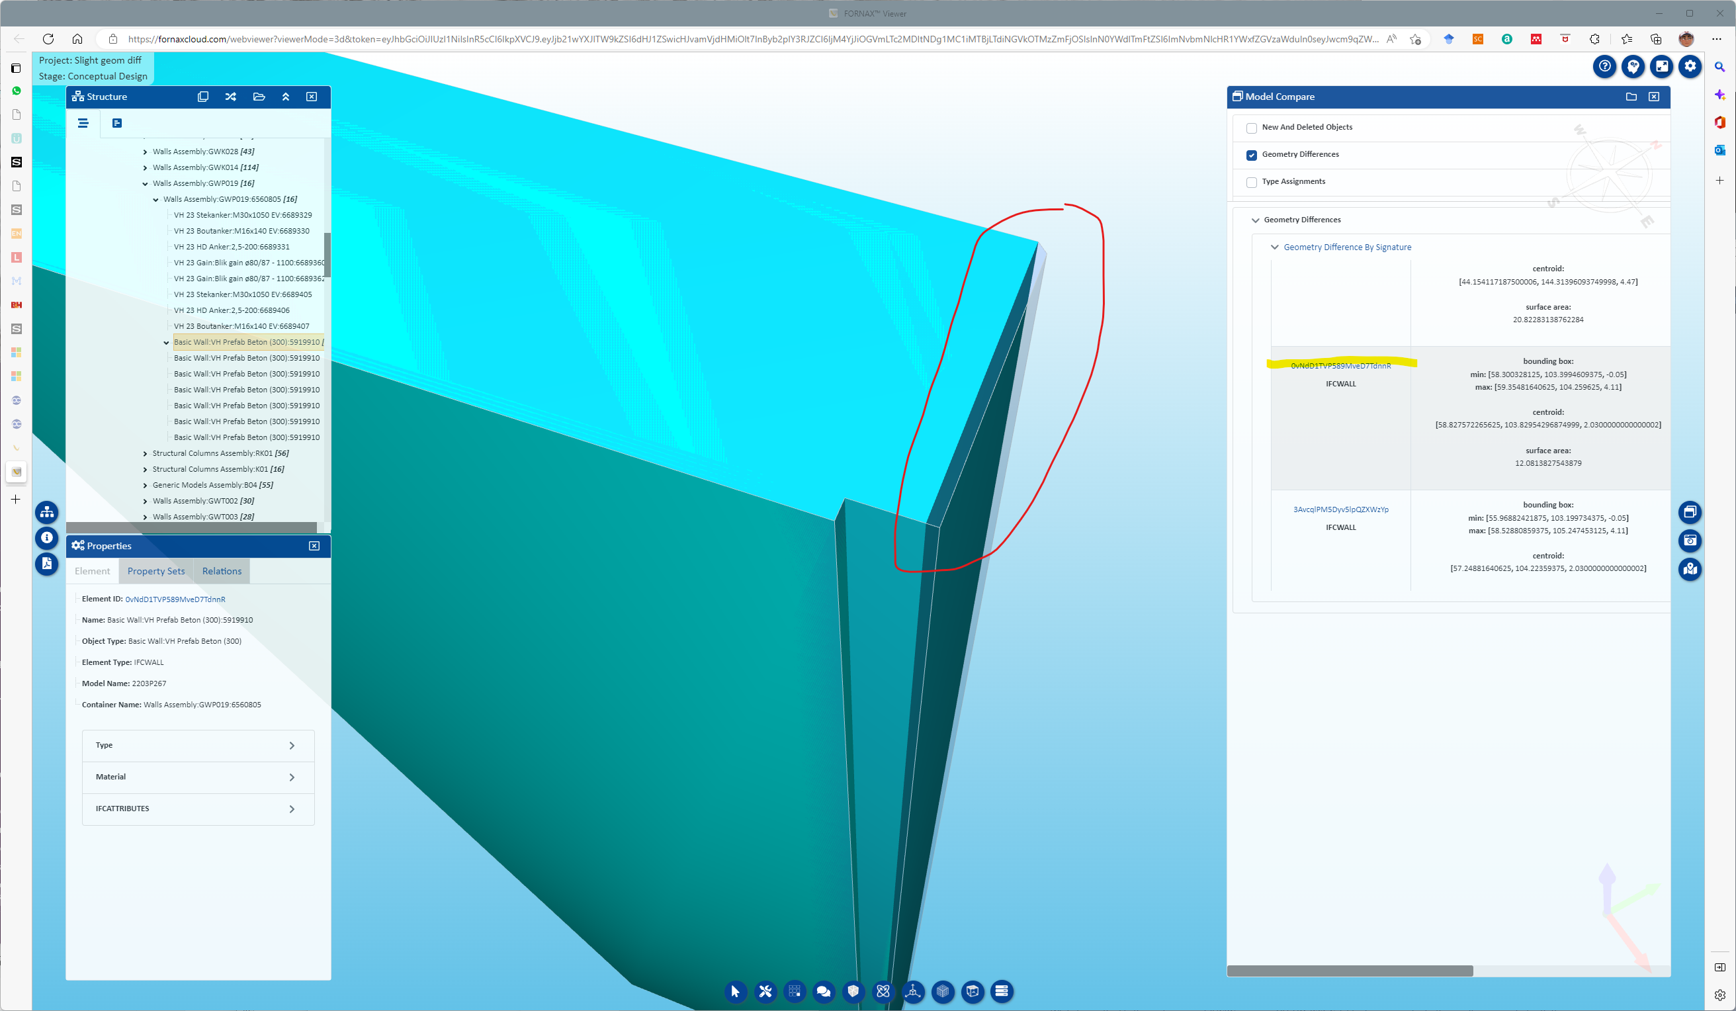The image size is (1736, 1011).
Task: Open search in the right sidebar
Action: pos(1720,67)
